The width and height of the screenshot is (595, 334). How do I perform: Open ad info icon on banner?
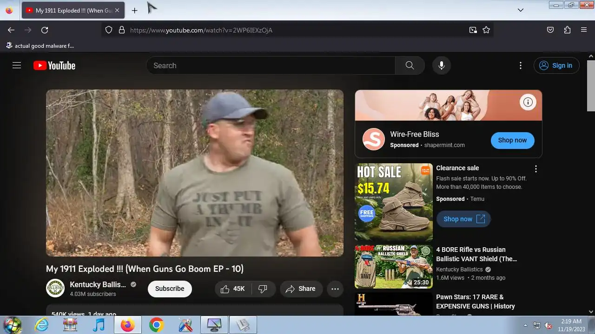pyautogui.click(x=528, y=102)
